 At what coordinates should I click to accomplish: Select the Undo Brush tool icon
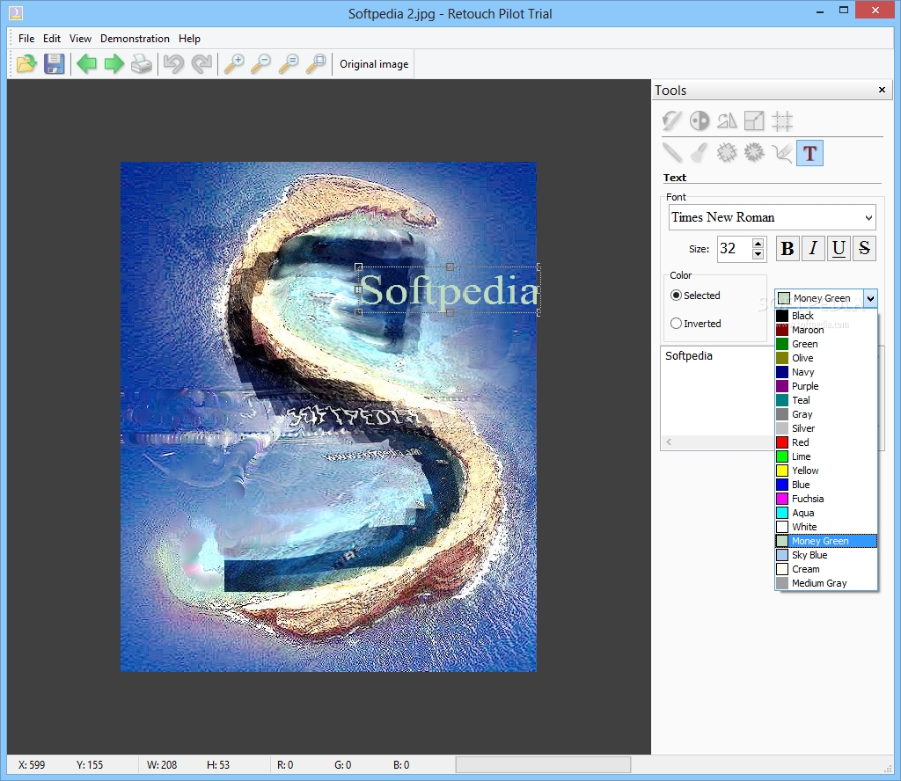point(671,120)
